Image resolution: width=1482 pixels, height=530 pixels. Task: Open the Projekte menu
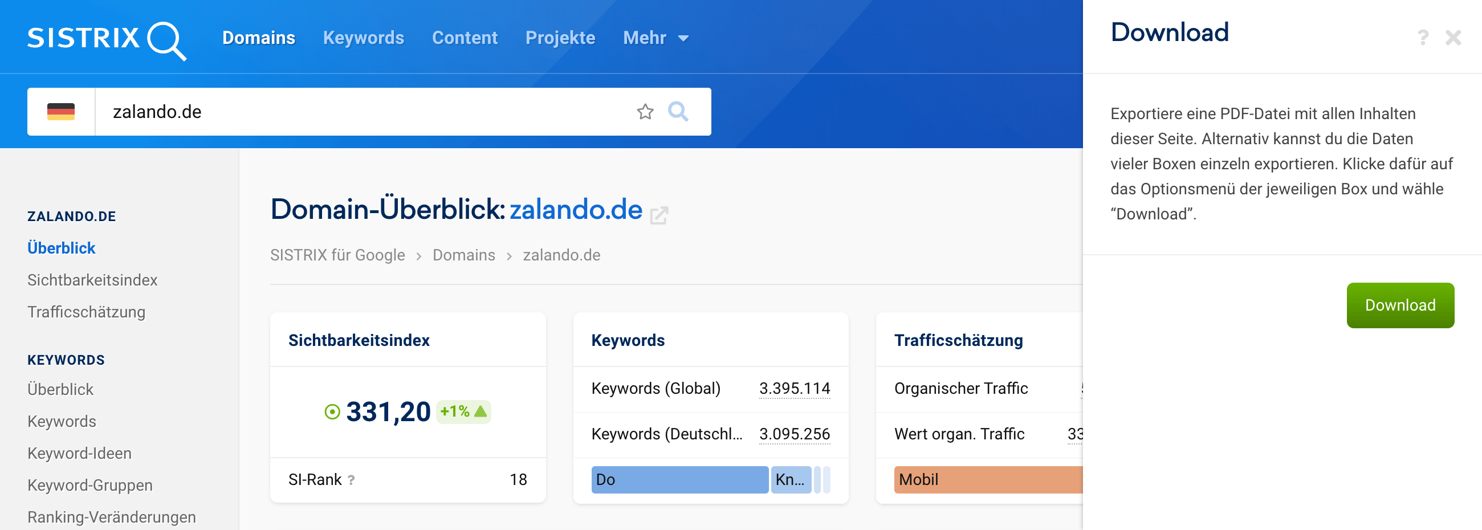pos(560,38)
